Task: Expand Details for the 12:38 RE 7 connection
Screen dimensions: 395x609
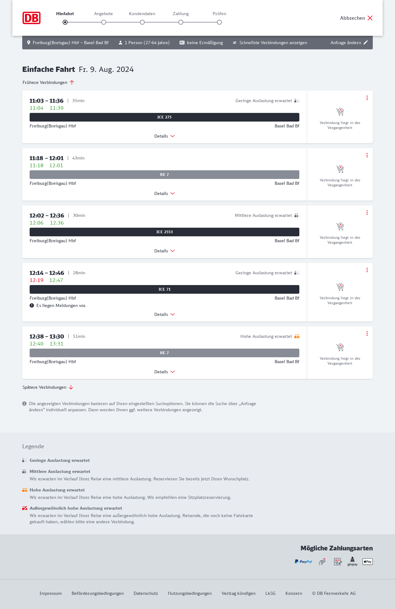Action: click(x=164, y=372)
